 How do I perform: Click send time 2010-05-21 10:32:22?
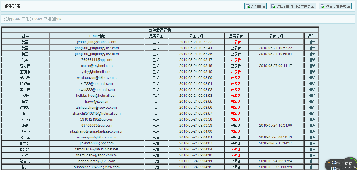coord(196,42)
